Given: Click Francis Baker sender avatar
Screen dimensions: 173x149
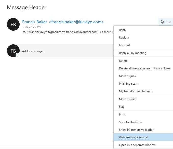Looking at the screenshot, I should pos(13,25).
